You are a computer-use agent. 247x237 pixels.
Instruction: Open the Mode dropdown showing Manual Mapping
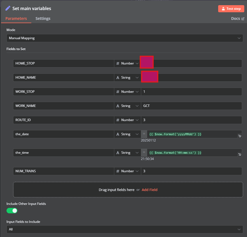coord(125,38)
